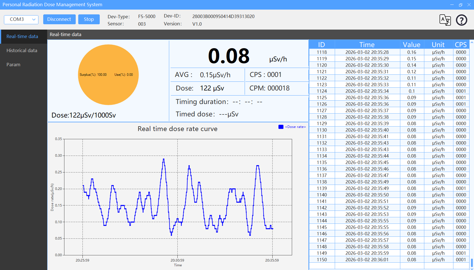Select the last row ID 1150

click(322, 260)
